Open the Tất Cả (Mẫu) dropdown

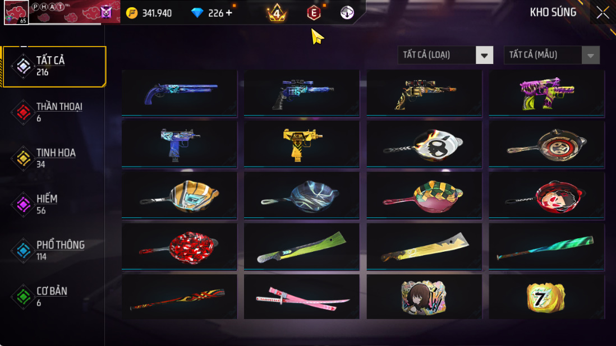pyautogui.click(x=551, y=55)
